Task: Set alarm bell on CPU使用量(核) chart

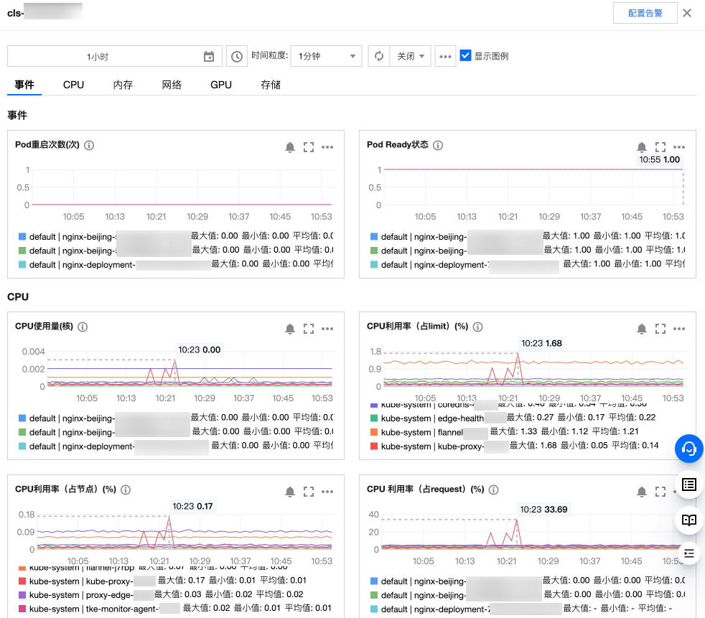Action: pos(290,329)
